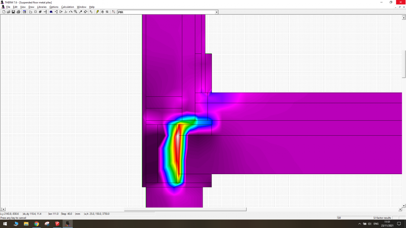Open the Edit menu

click(x=15, y=7)
